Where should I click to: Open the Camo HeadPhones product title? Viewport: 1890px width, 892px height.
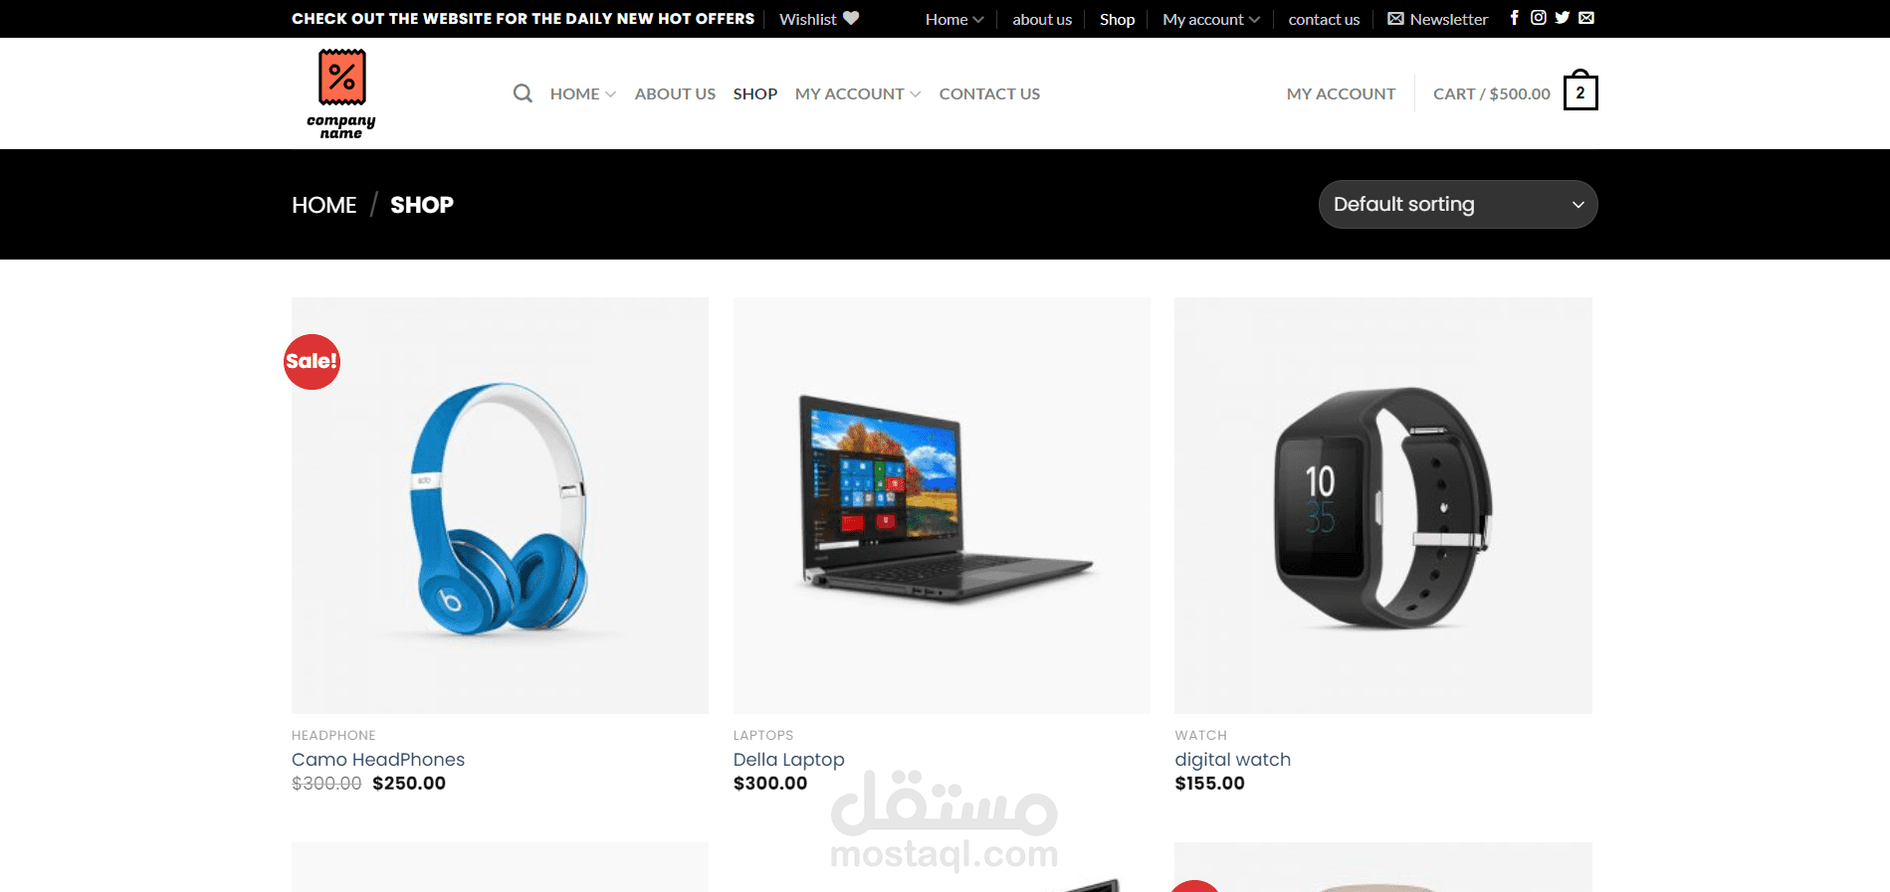[x=378, y=759]
